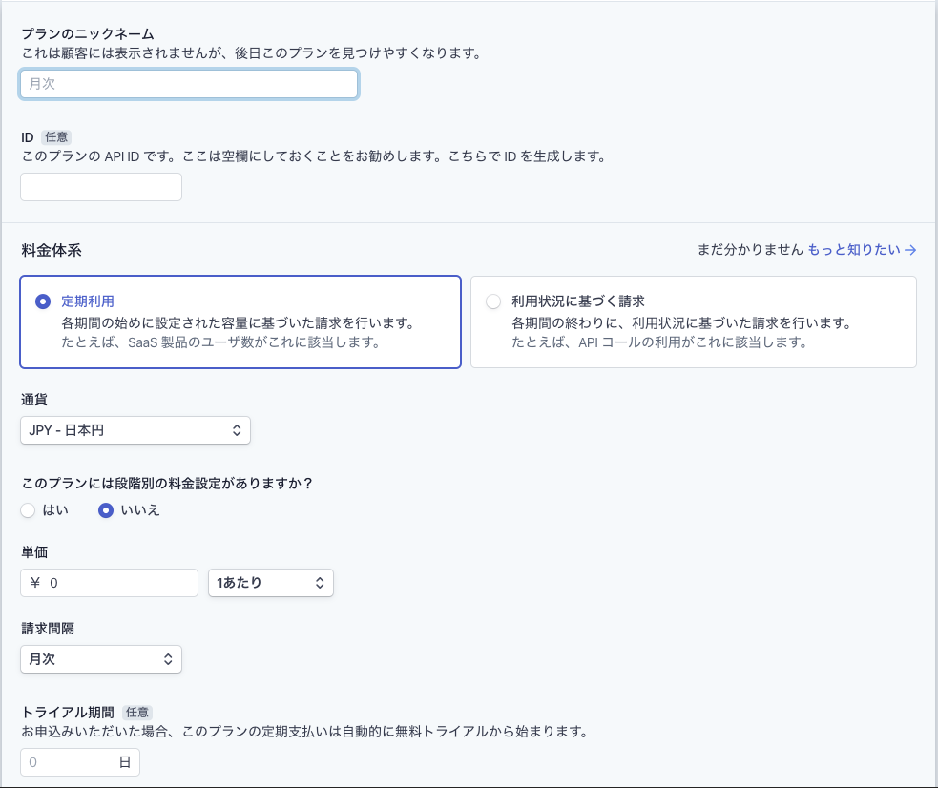Click the もっと知りたい link
Image resolution: width=938 pixels, height=788 pixels.
[x=850, y=249]
